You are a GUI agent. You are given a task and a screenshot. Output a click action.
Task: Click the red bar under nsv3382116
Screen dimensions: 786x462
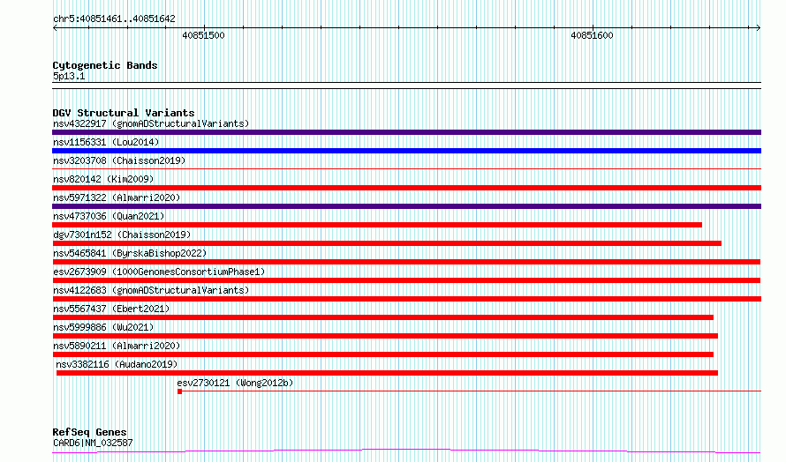(387, 373)
